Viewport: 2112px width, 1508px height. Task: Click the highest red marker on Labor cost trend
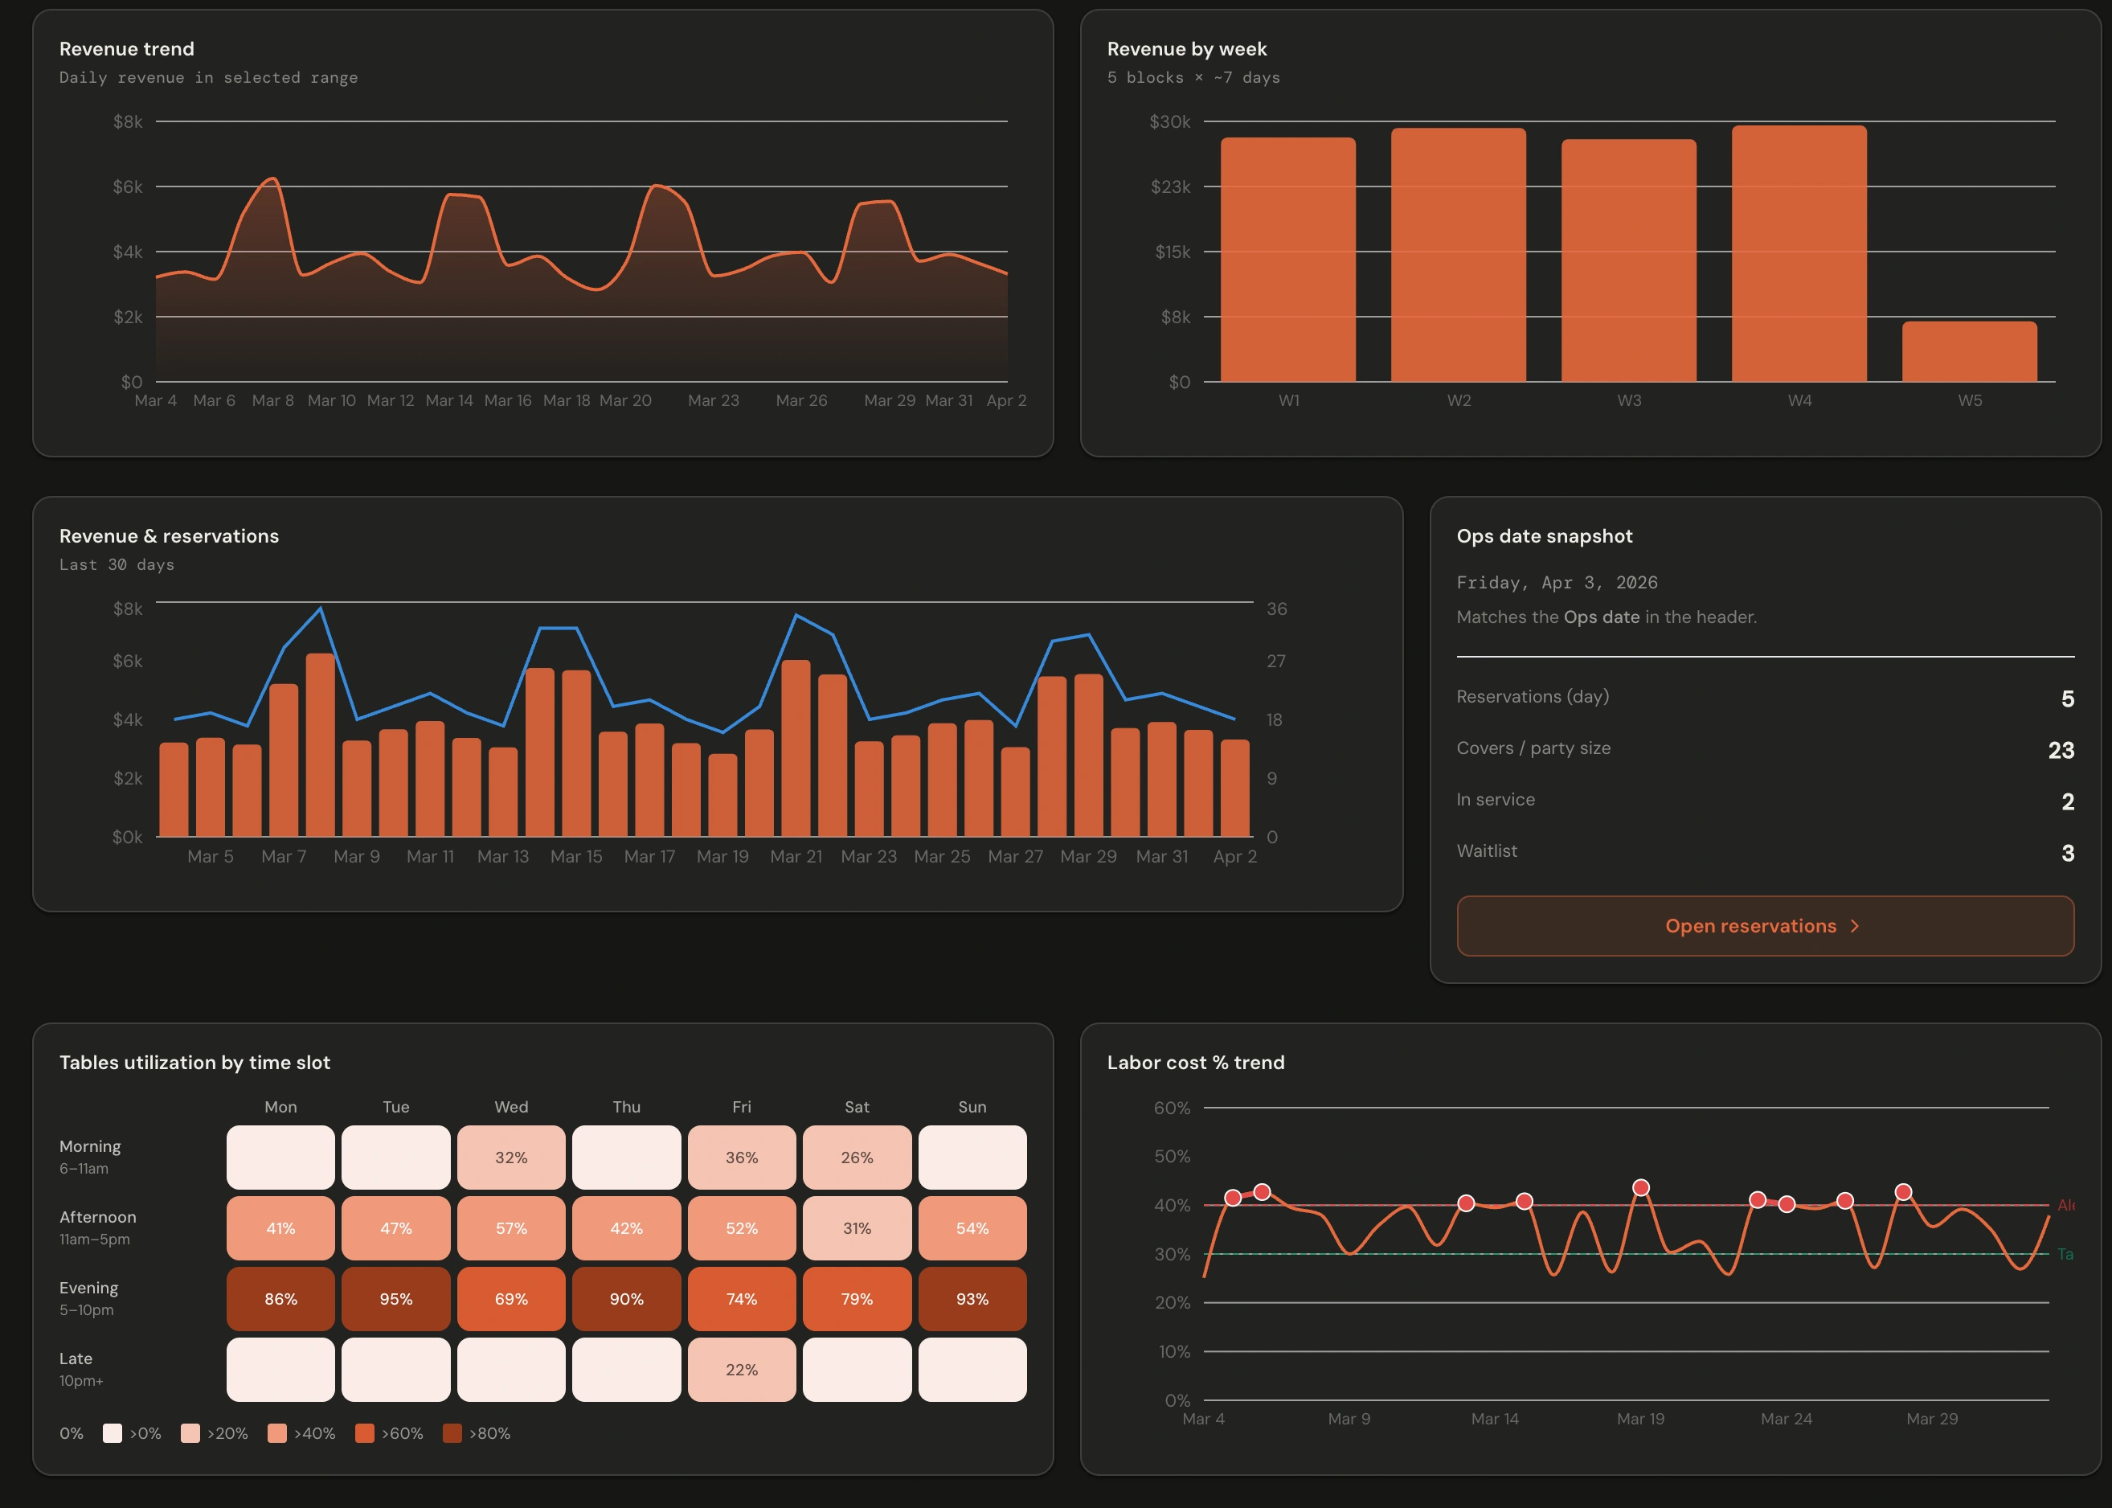1641,1186
